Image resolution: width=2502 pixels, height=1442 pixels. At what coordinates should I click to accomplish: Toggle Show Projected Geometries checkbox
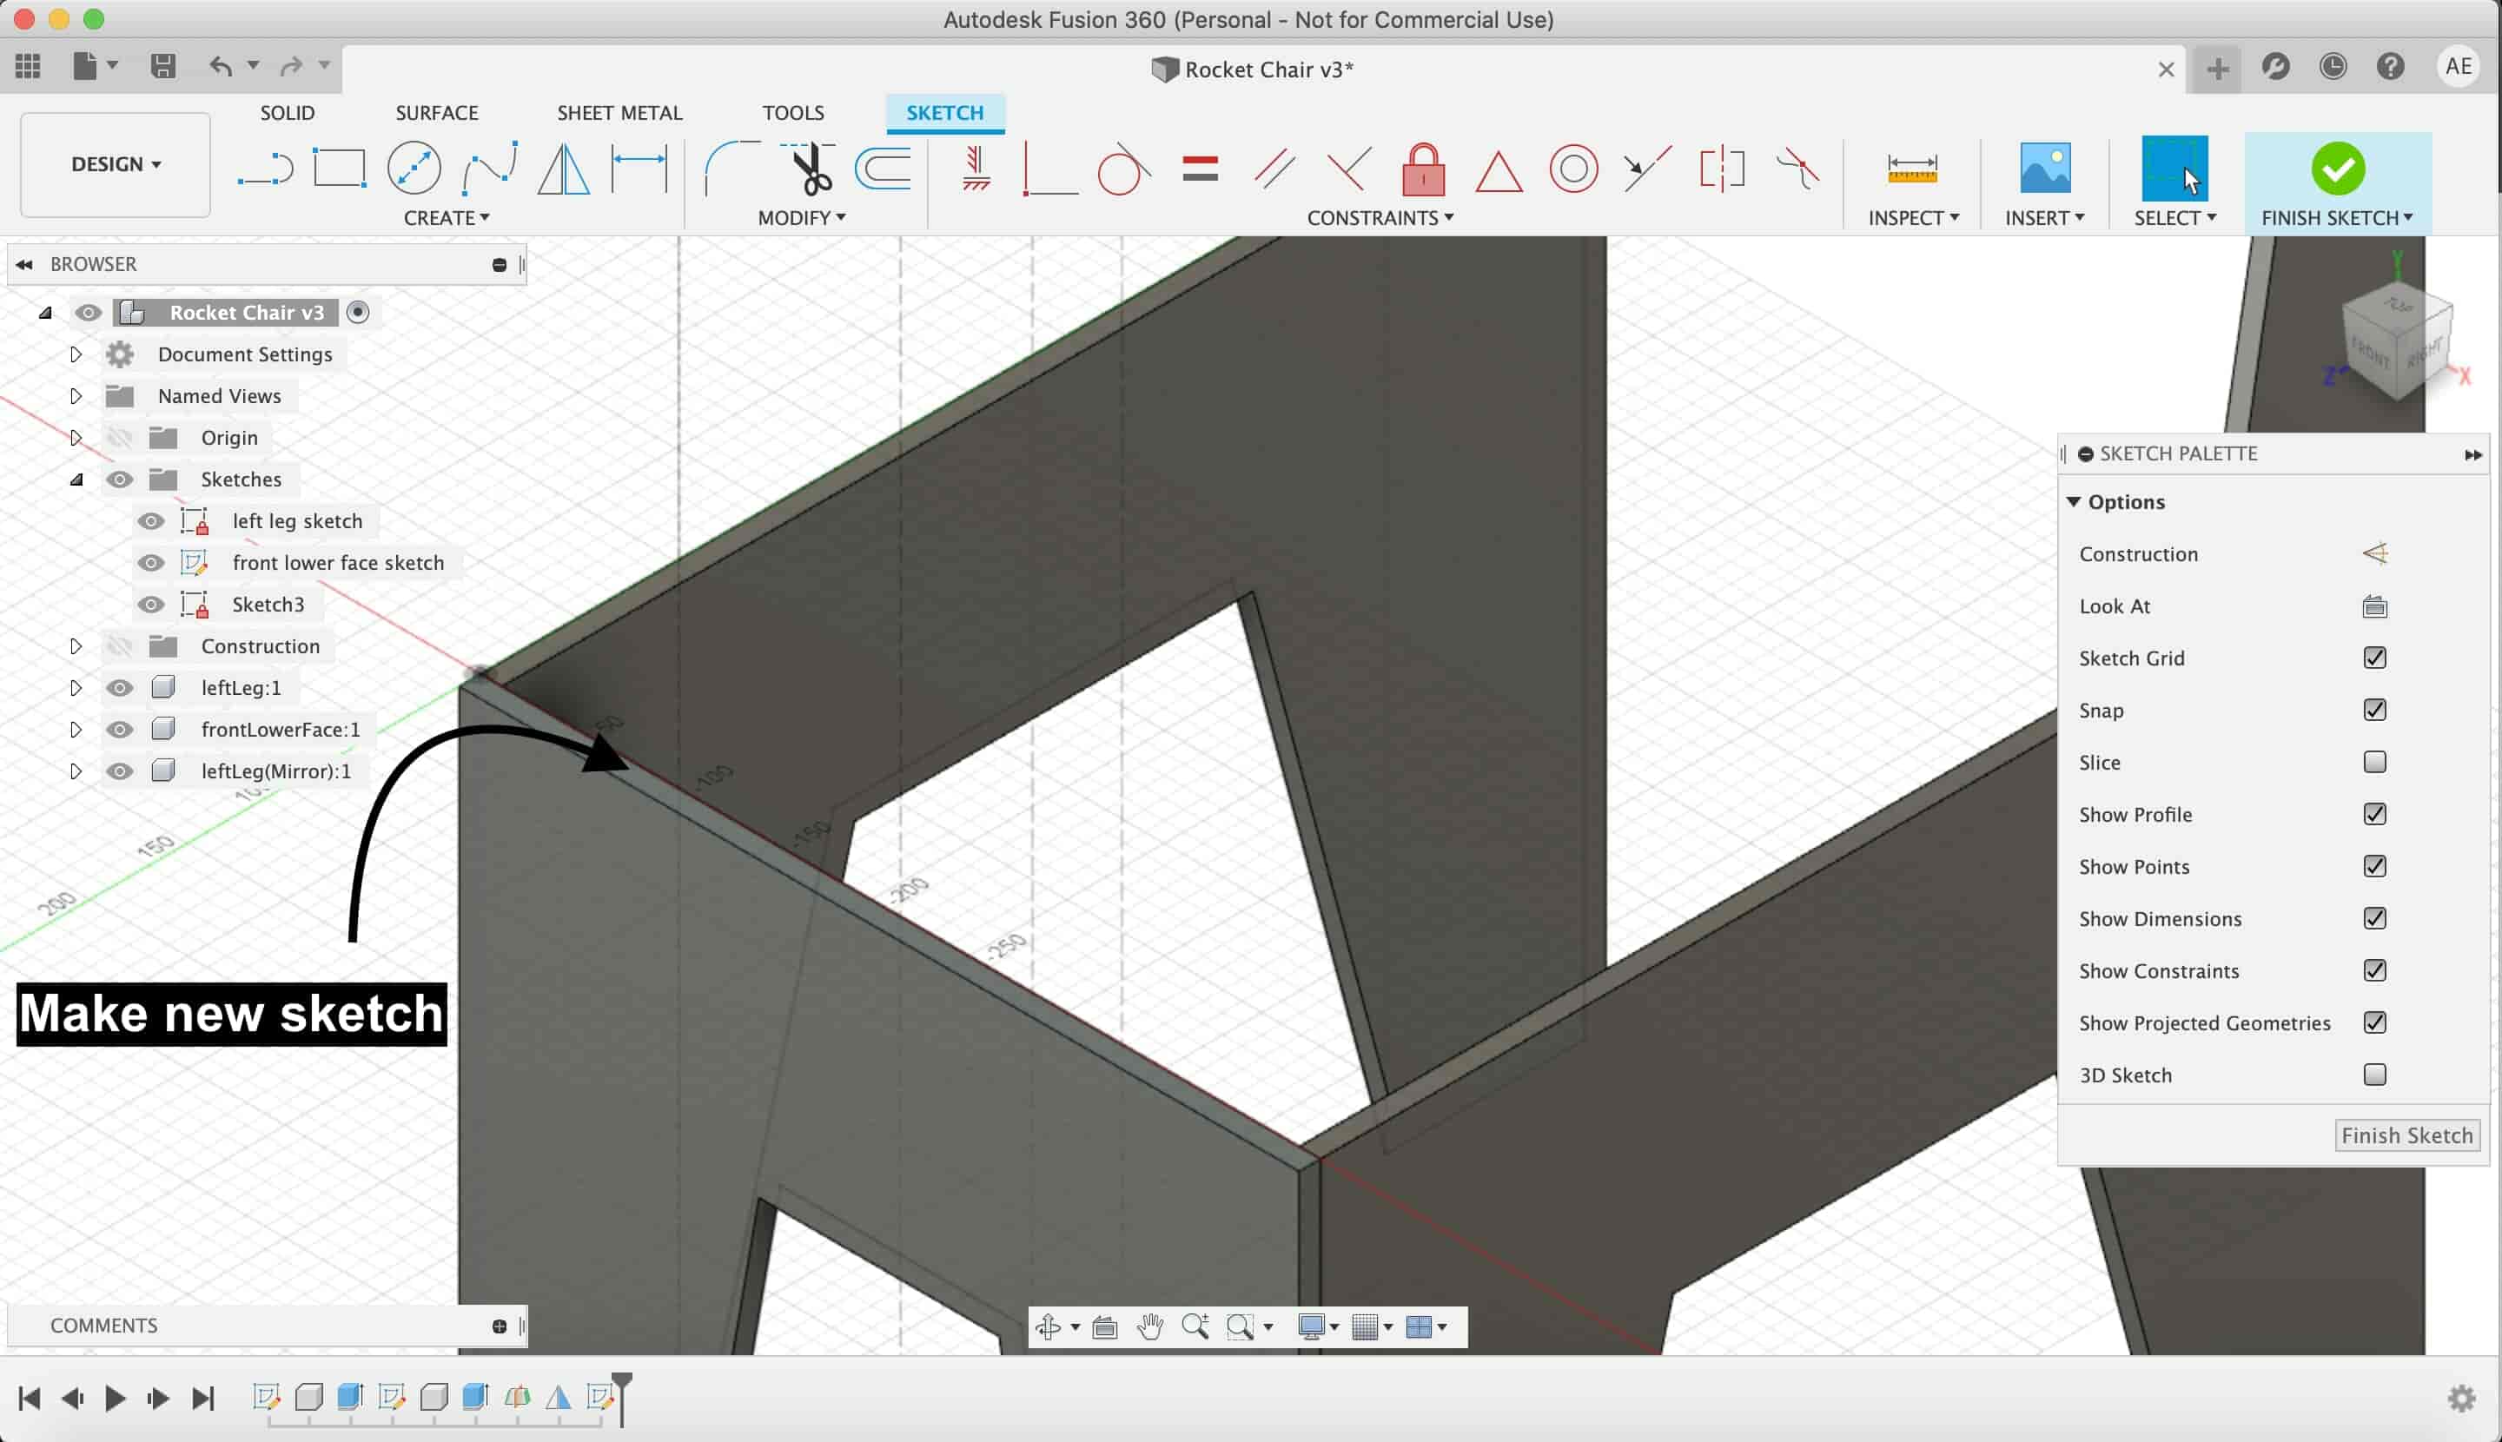tap(2374, 1022)
